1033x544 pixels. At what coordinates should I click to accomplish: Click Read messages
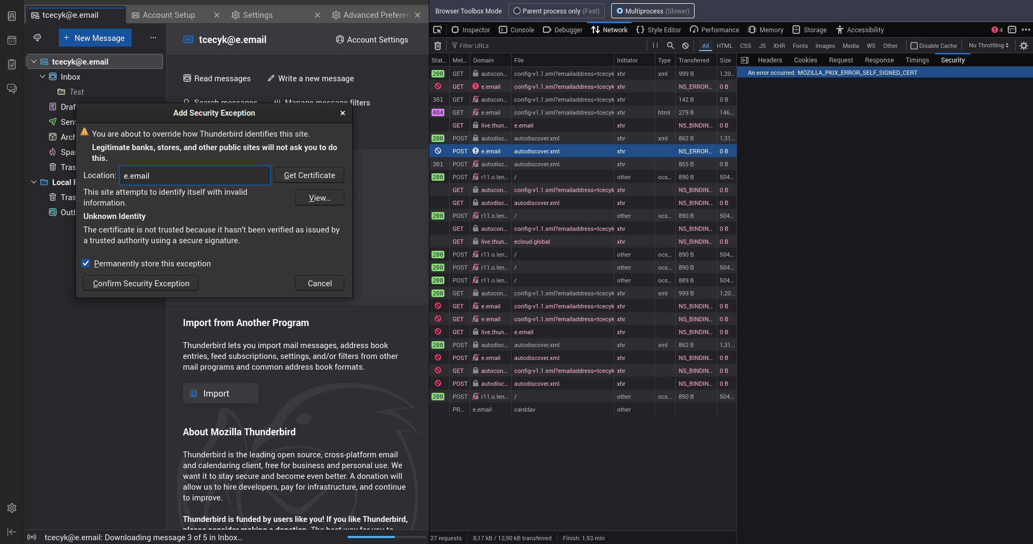coord(217,79)
